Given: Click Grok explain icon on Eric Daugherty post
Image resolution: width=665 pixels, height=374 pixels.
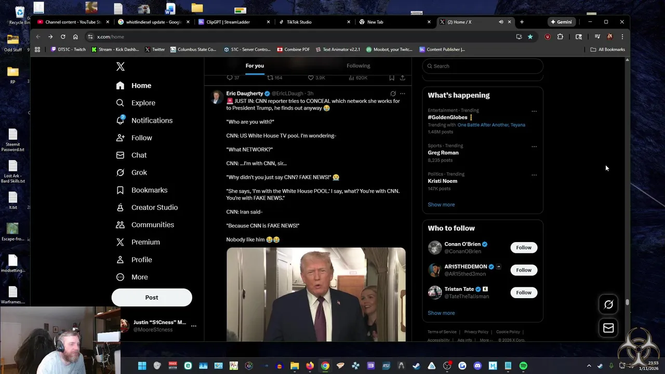Looking at the screenshot, I should tap(393, 94).
